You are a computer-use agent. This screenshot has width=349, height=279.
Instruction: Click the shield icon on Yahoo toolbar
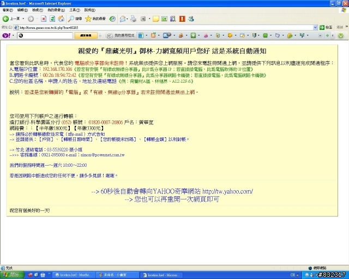point(254,35)
